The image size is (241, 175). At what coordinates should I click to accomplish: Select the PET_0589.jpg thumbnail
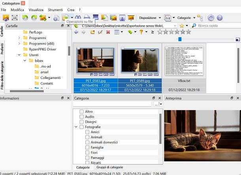(x=140, y=68)
